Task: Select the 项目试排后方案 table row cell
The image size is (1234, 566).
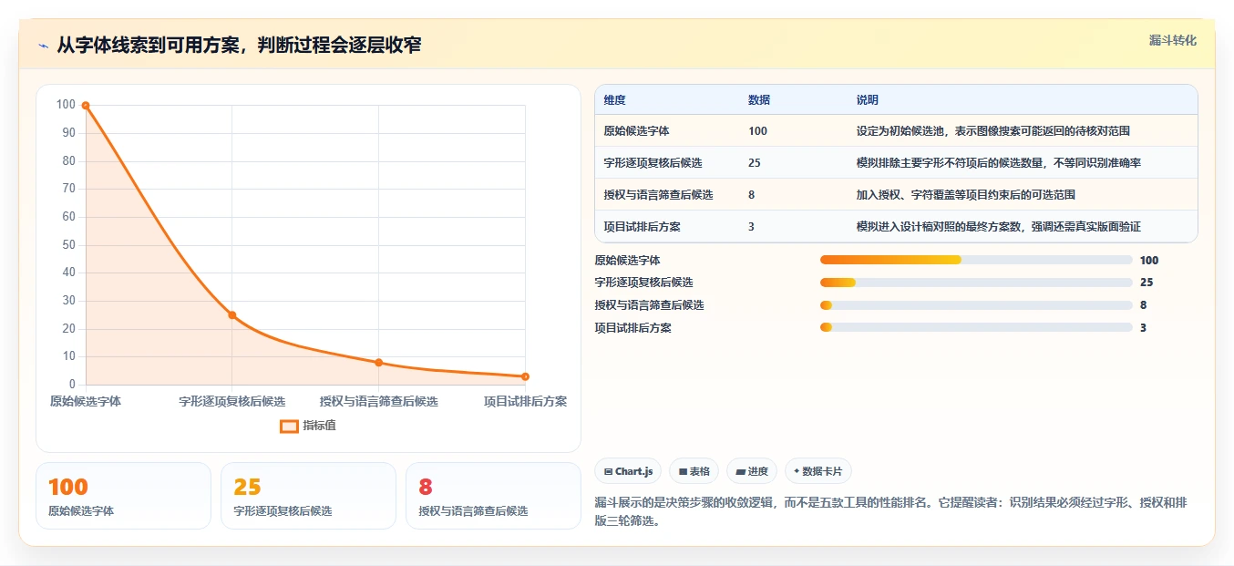Action: point(642,227)
